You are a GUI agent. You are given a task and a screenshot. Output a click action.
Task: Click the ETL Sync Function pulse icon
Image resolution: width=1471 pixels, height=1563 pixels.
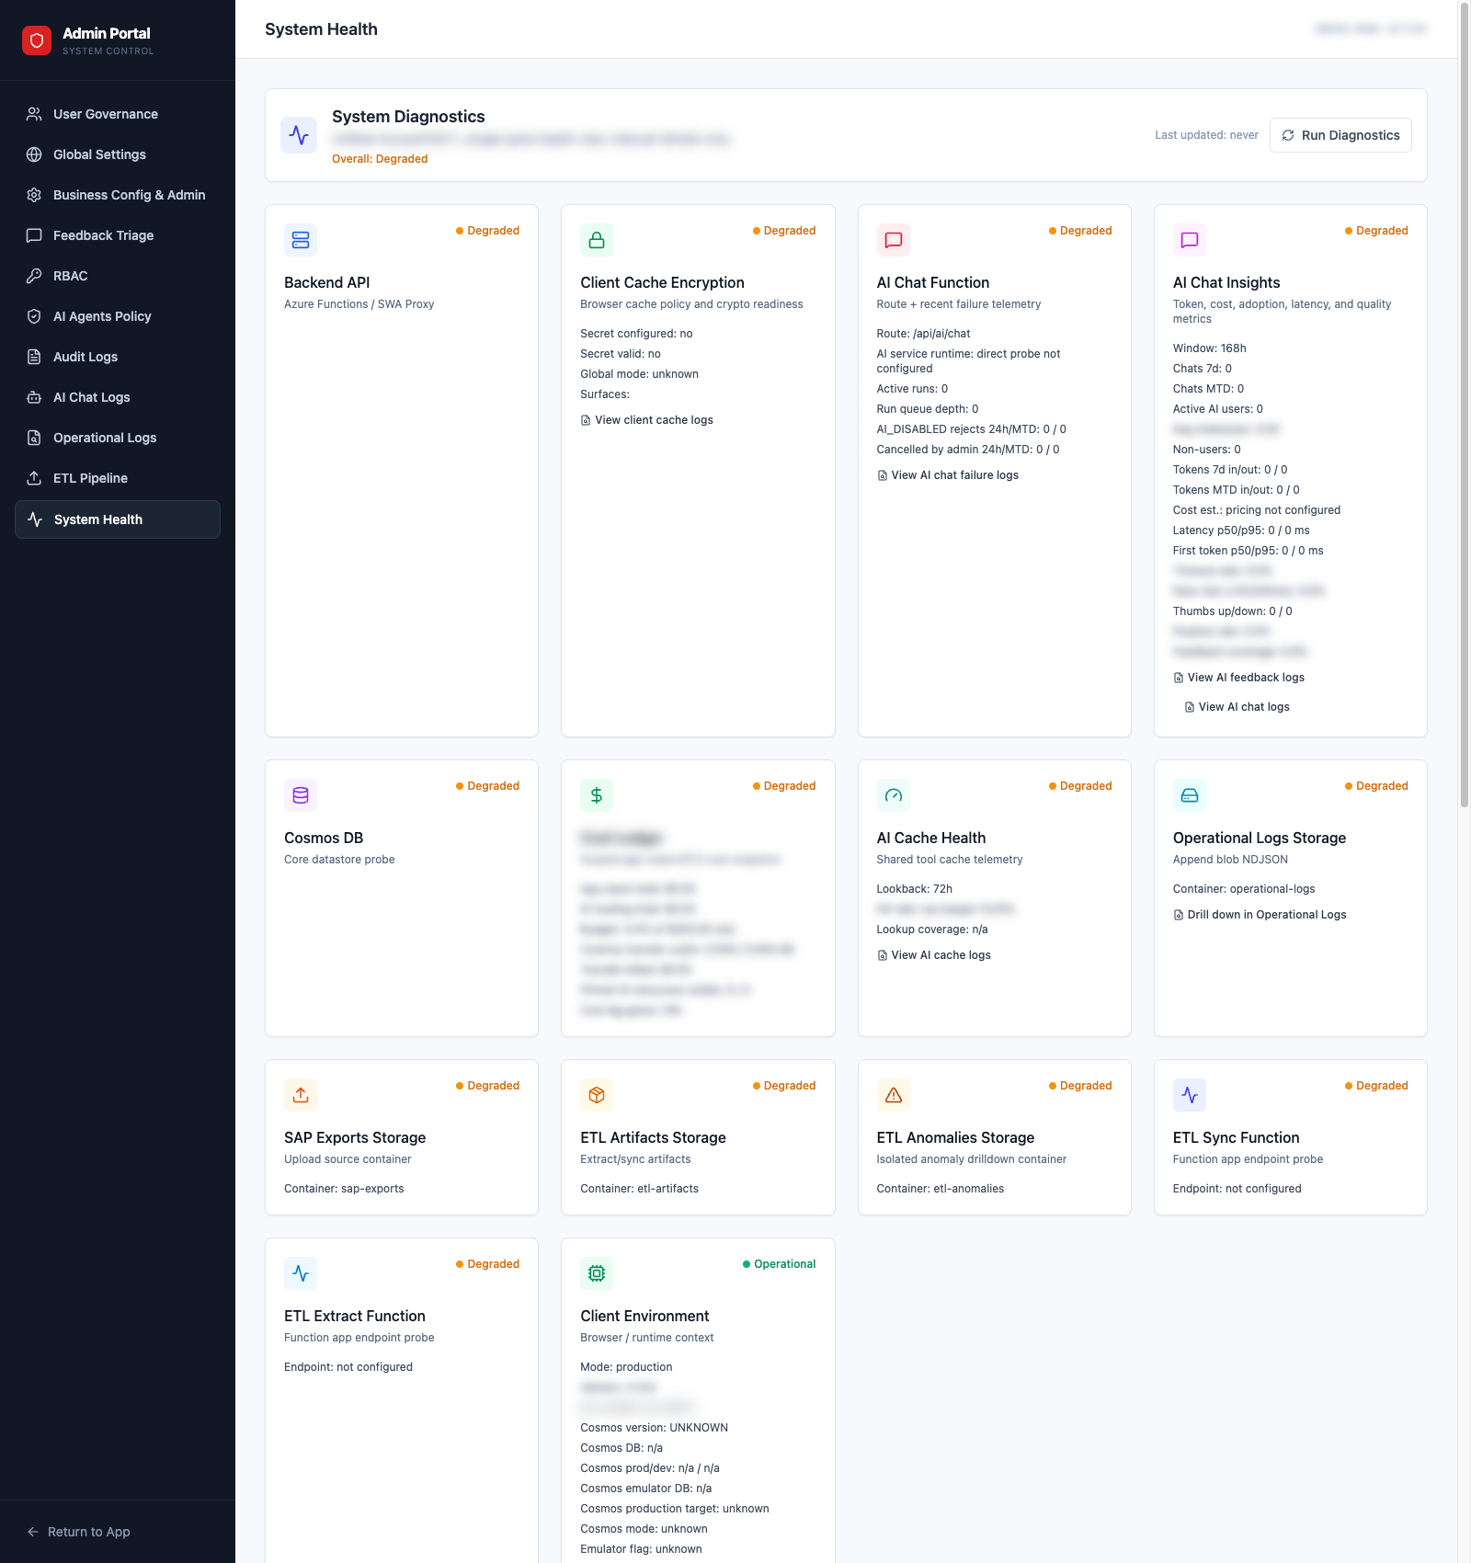click(x=1190, y=1095)
